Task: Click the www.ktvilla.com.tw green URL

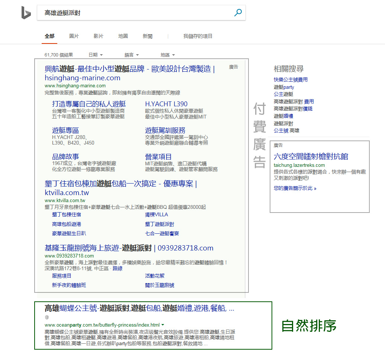Action: pyautogui.click(x=65, y=200)
